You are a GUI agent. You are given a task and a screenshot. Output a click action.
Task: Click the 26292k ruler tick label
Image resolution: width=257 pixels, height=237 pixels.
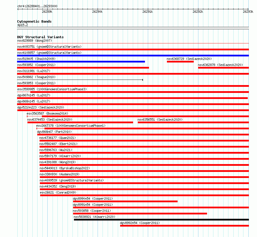[x=198, y=12]
